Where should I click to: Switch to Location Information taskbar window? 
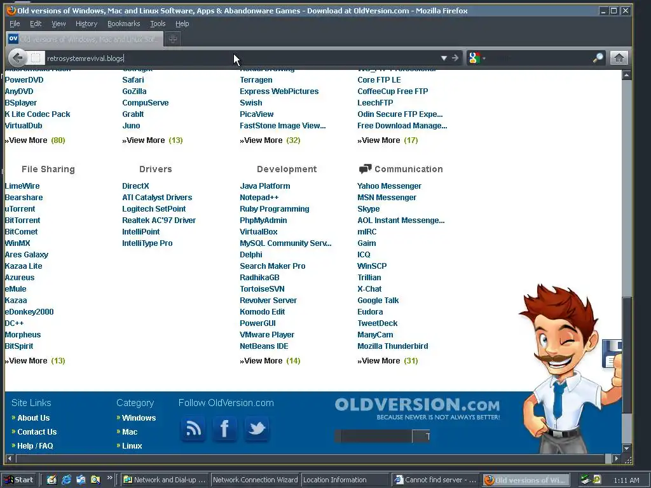[x=345, y=480]
